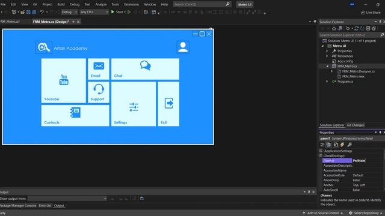Open the Live Share button
The height and width of the screenshot is (216, 385).
(x=371, y=12)
